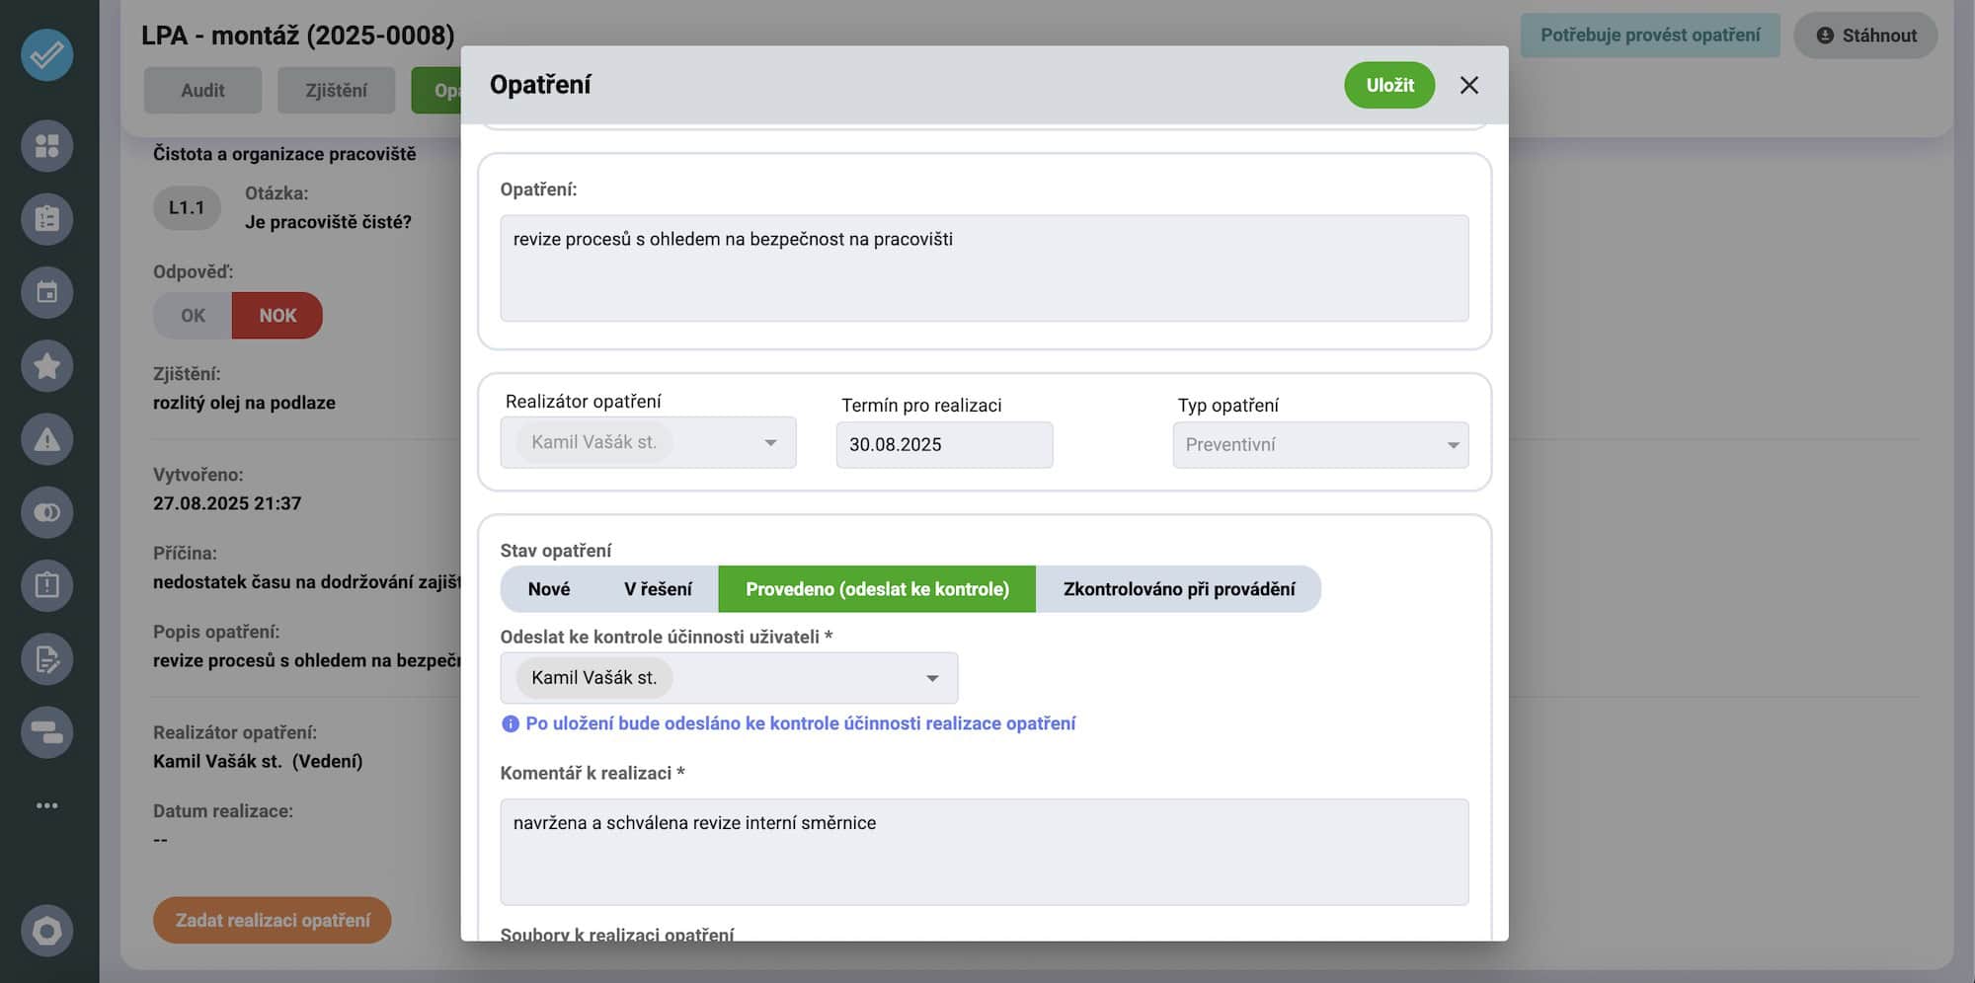1975x983 pixels.
Task: Switch to the Audit tab
Action: [202, 91]
